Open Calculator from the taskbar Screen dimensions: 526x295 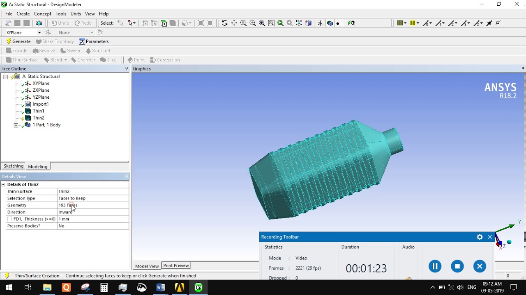[104, 288]
